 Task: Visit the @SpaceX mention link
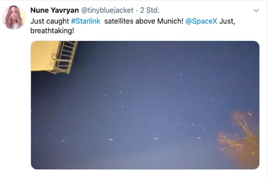(x=201, y=21)
